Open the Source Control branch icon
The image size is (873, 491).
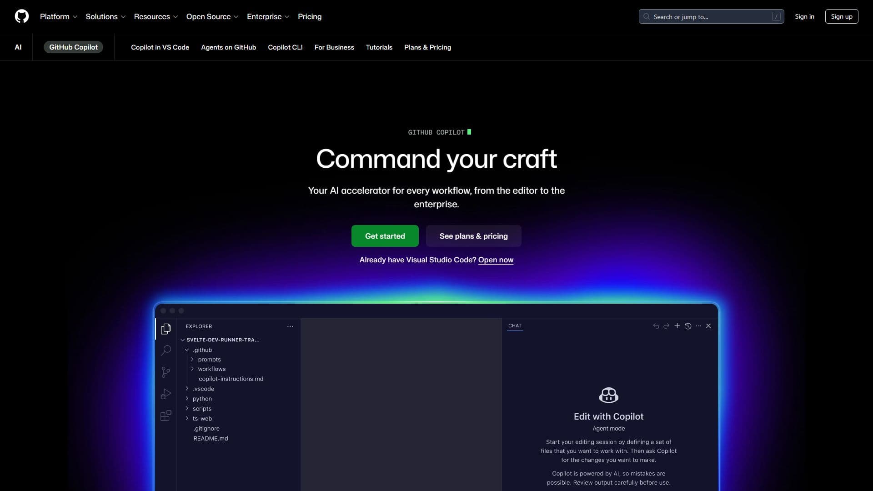pos(166,372)
